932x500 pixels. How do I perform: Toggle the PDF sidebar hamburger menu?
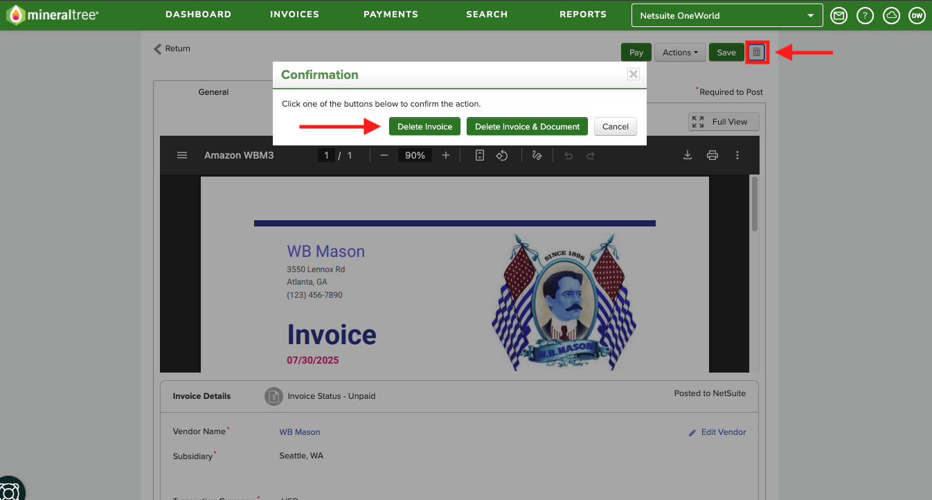pyautogui.click(x=182, y=155)
